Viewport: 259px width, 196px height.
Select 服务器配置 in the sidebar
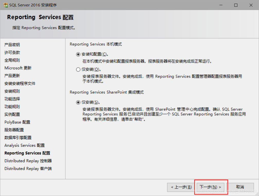pos(14,130)
